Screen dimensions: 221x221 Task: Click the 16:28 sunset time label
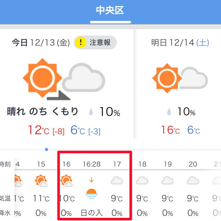92,164
